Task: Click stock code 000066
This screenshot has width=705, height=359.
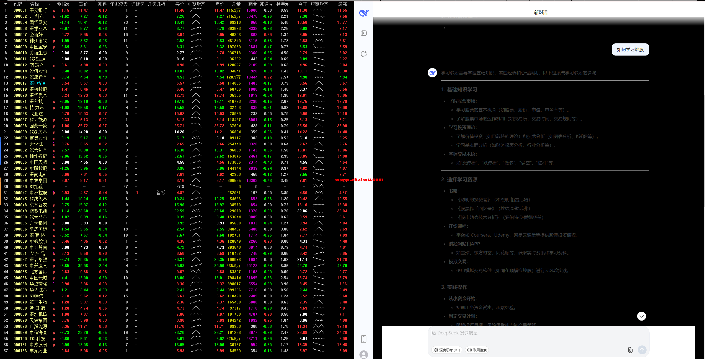Action: coord(20,278)
